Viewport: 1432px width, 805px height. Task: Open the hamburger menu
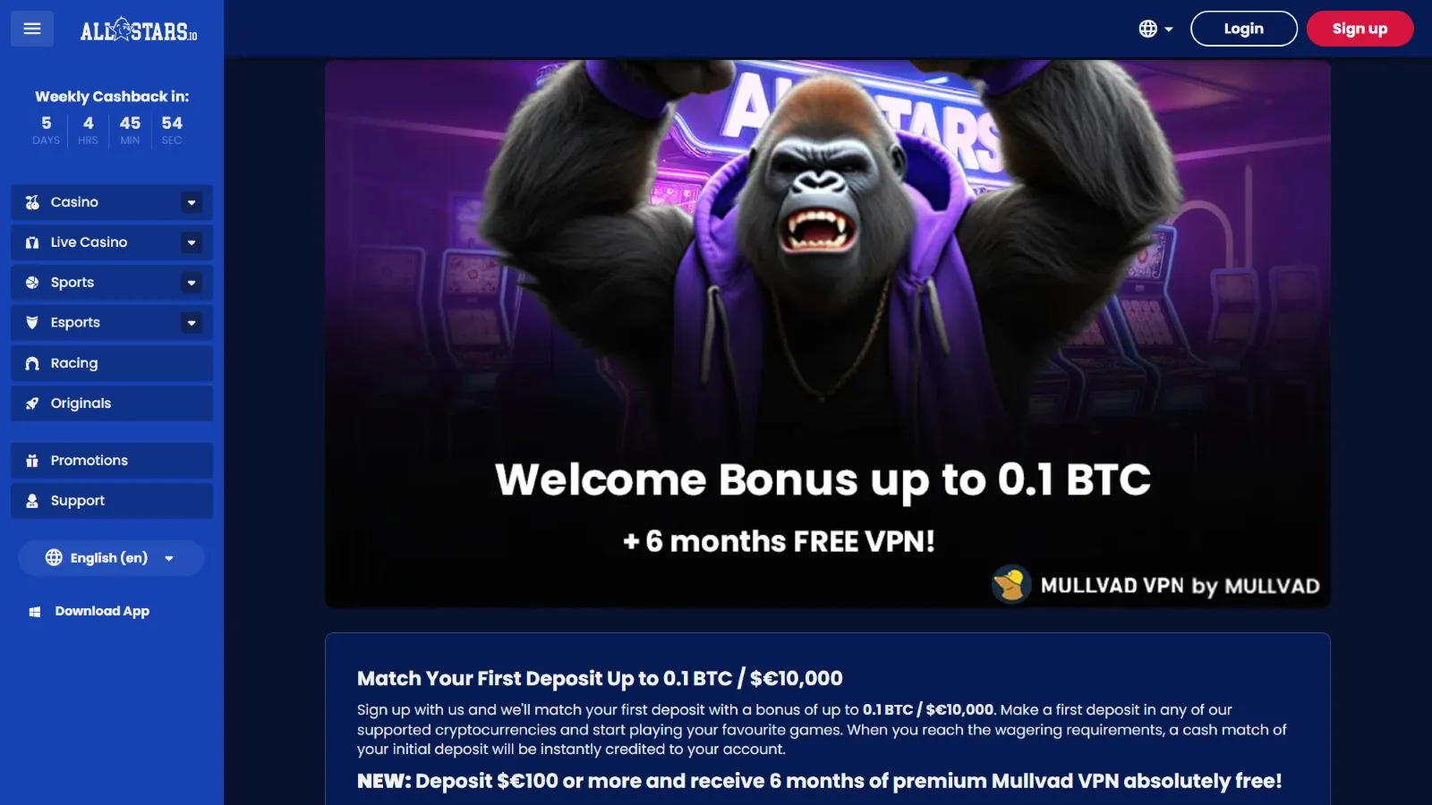(x=32, y=29)
